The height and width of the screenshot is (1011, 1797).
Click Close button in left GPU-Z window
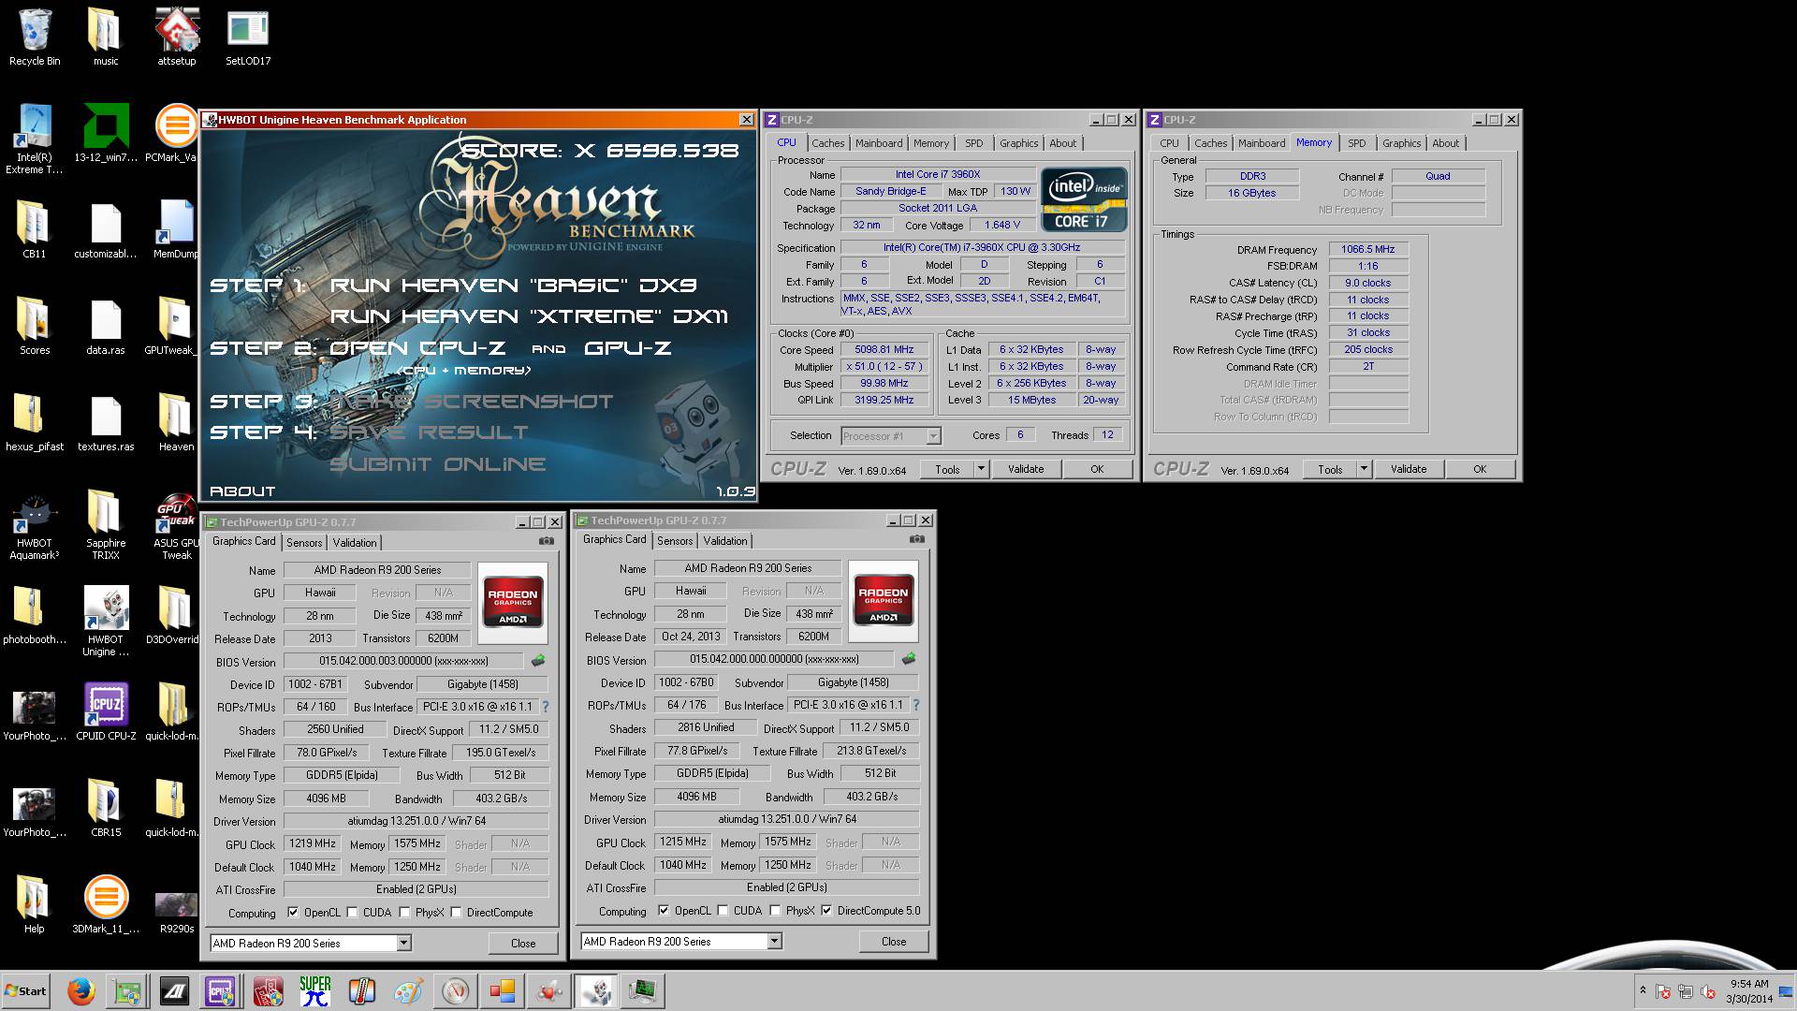[523, 943]
